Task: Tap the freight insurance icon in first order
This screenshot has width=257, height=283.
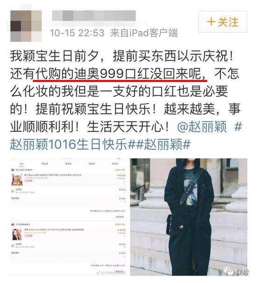Action: [13, 191]
